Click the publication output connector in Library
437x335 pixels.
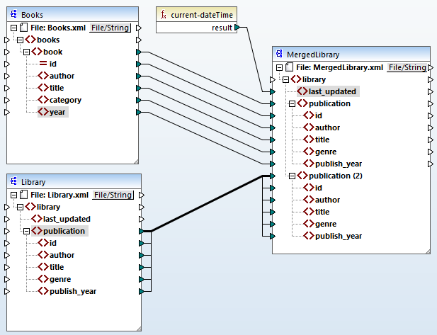(142, 231)
